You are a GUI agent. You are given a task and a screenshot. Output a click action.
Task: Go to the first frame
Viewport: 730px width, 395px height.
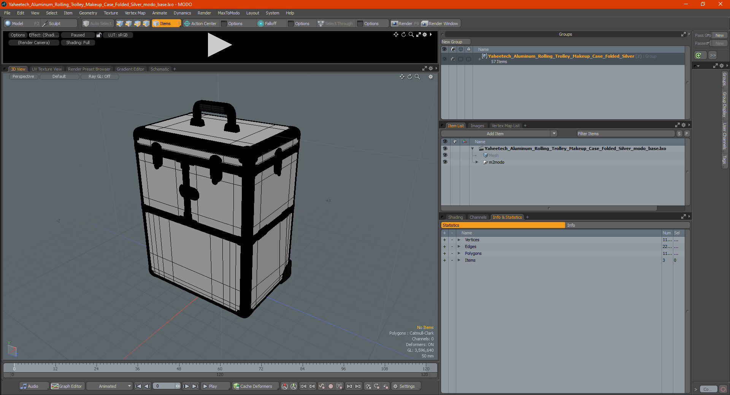pyautogui.click(x=138, y=386)
